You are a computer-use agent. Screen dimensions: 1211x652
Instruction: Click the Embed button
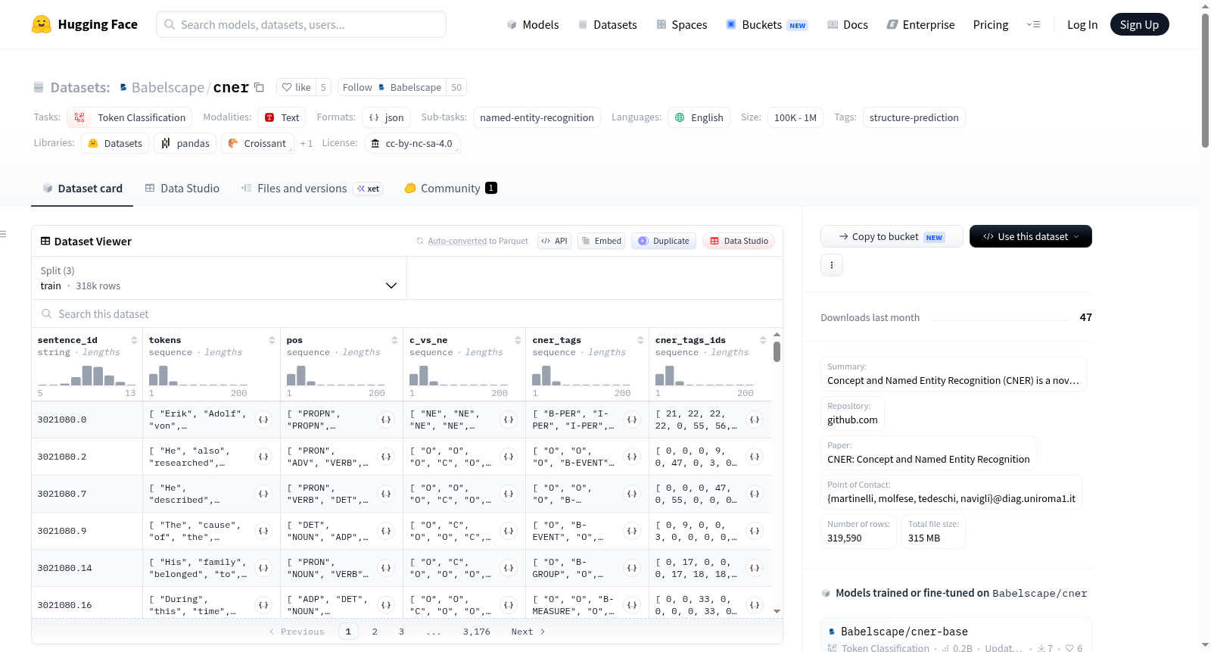click(x=601, y=241)
